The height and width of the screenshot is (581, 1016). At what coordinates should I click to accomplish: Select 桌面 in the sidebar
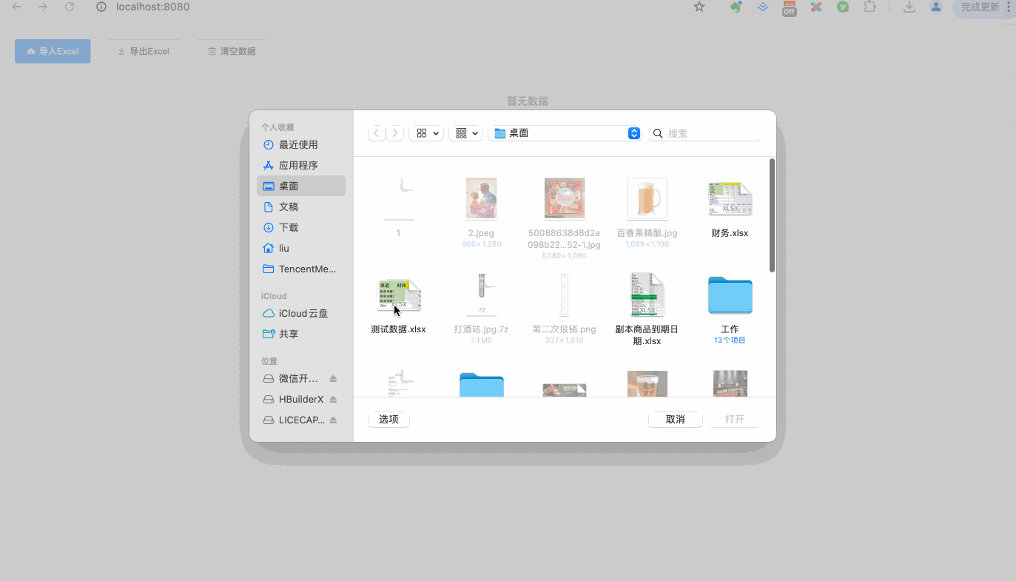[301, 186]
